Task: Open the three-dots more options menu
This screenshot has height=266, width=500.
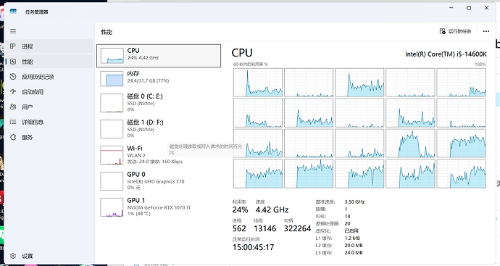Action: 486,31
